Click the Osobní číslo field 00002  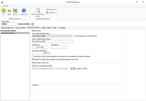pos(10,24)
